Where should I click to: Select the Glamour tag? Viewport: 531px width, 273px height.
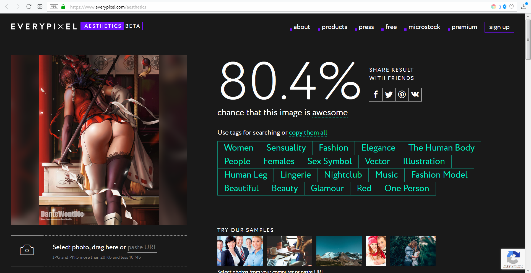point(327,188)
